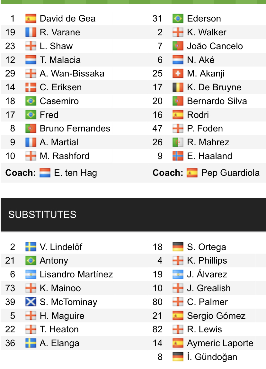The width and height of the screenshot is (266, 369).
Task: Click shirt number 47 beside P. Foden
Action: 157,129
